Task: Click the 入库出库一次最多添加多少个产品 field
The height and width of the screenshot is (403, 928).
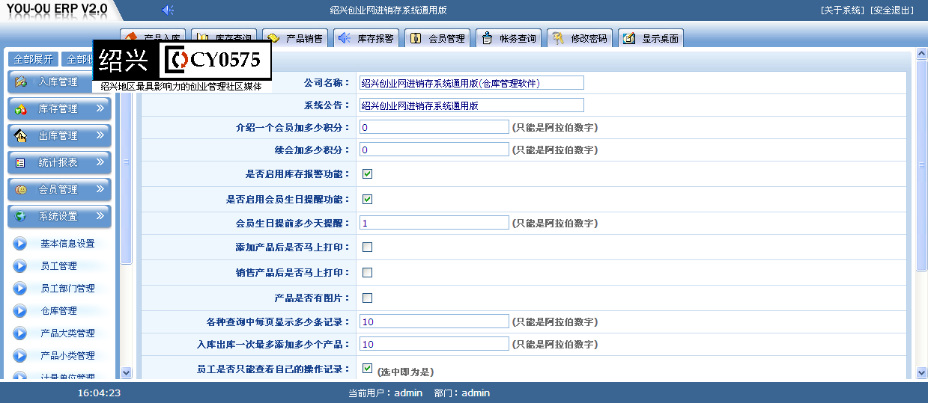Action: click(x=434, y=344)
